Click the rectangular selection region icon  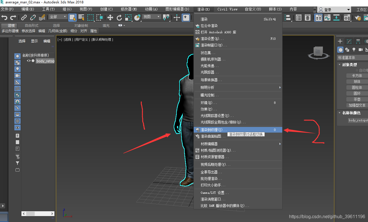pos(91,18)
